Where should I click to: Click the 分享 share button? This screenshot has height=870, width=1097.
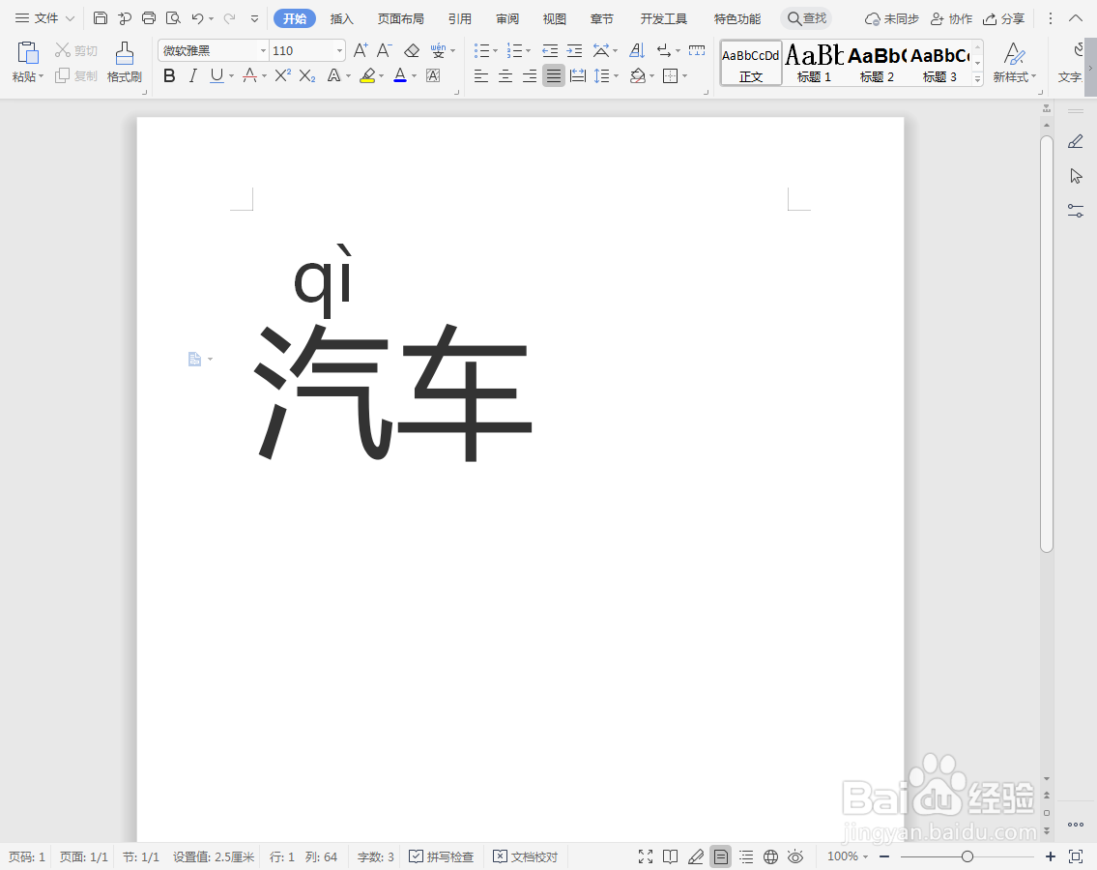pos(1004,19)
